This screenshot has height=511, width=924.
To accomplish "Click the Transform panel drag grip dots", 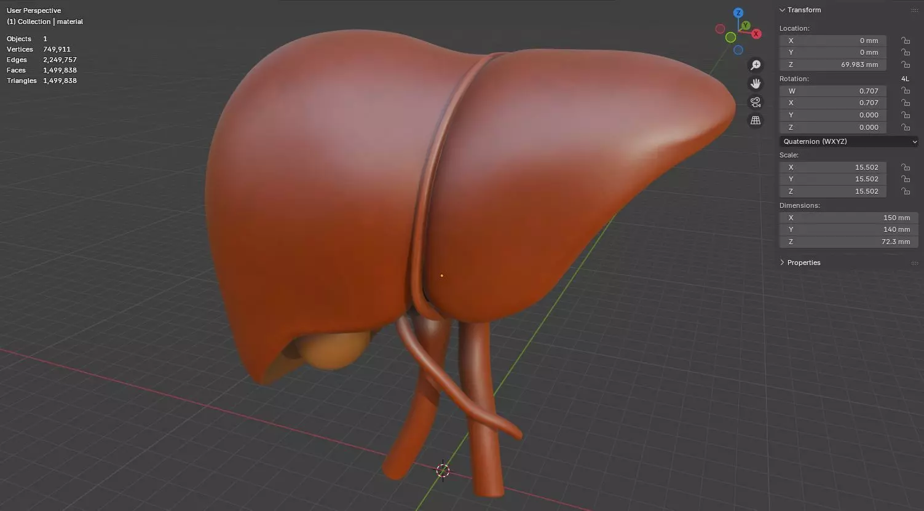I will pos(914,10).
